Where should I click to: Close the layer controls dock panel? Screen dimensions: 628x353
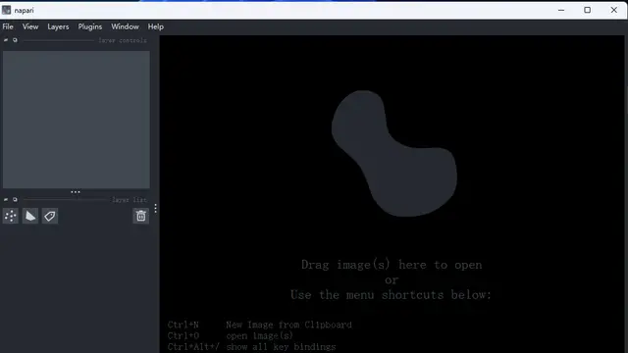click(x=6, y=40)
